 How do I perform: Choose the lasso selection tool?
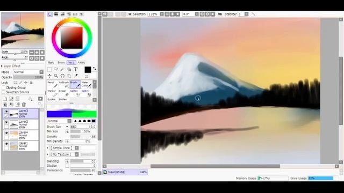pyautogui.click(x=56, y=70)
